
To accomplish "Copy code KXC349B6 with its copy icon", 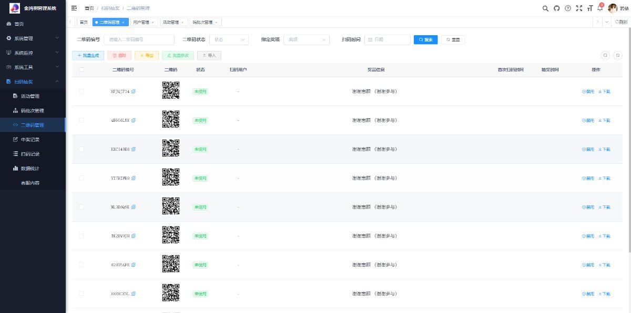I will click(134, 149).
